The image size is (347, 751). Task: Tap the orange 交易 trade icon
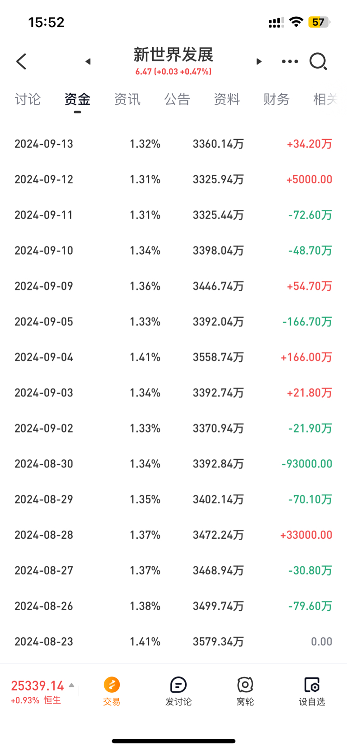[x=112, y=691]
